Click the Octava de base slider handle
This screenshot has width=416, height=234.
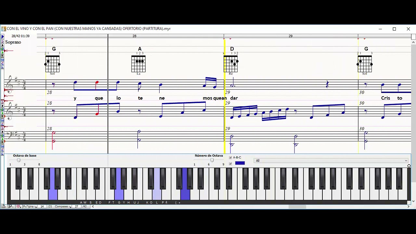point(19,160)
